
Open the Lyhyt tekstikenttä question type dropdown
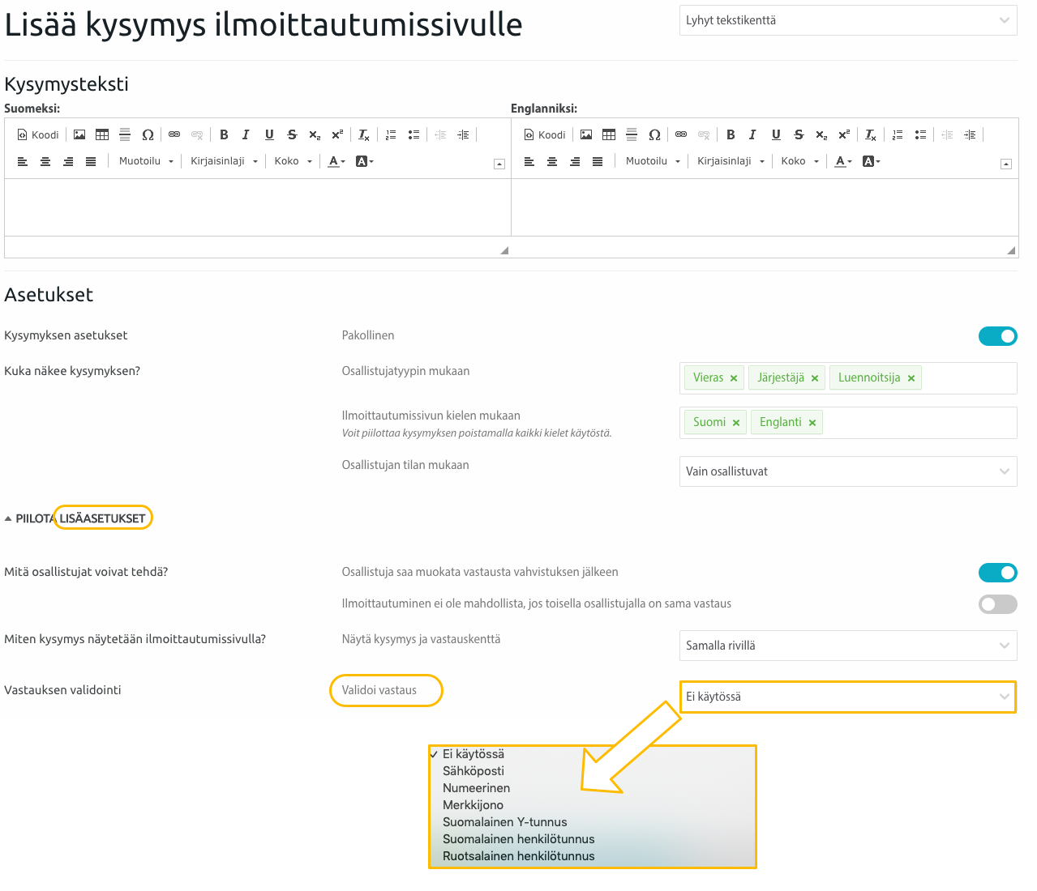[x=847, y=20]
